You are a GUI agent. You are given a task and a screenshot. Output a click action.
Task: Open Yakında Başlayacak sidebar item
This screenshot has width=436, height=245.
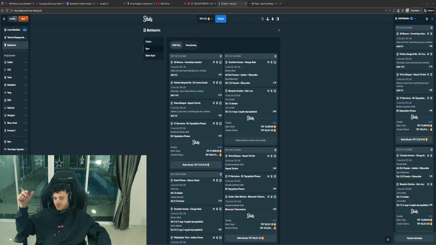(x=15, y=37)
